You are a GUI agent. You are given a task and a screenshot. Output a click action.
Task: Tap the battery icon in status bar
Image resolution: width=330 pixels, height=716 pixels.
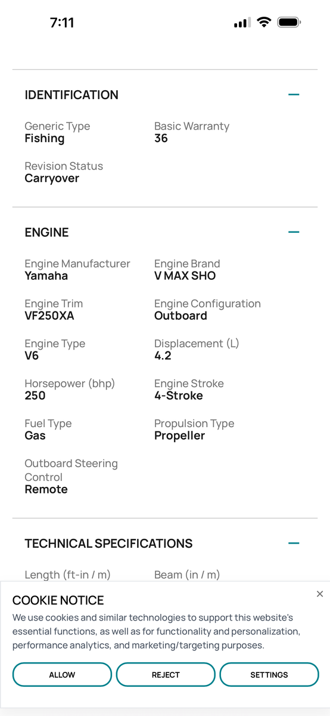289,23
